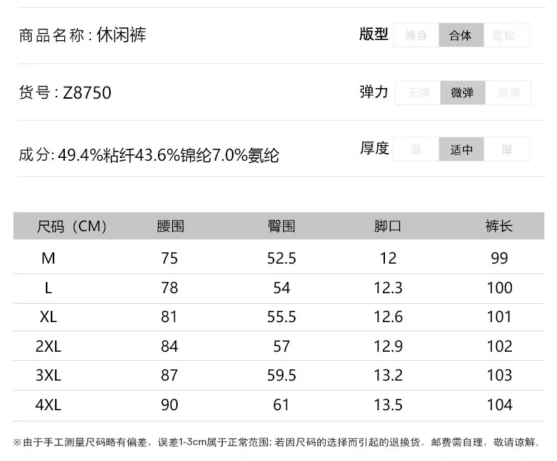Click the 弹力 label
The image size is (557, 461).
[x=374, y=92]
